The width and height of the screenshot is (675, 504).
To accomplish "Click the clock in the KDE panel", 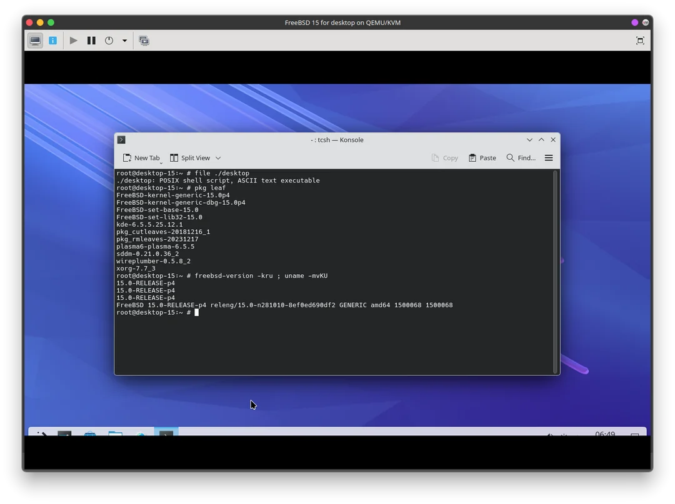I will click(604, 433).
